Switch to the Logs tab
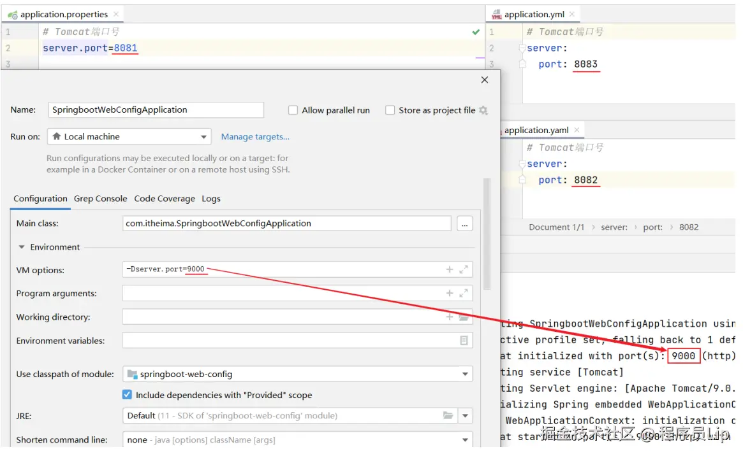 point(211,199)
